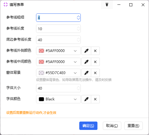The image size is (149, 135).
Task: Click the pin-to-top arrow icon in title bar
Action: pos(107,5)
